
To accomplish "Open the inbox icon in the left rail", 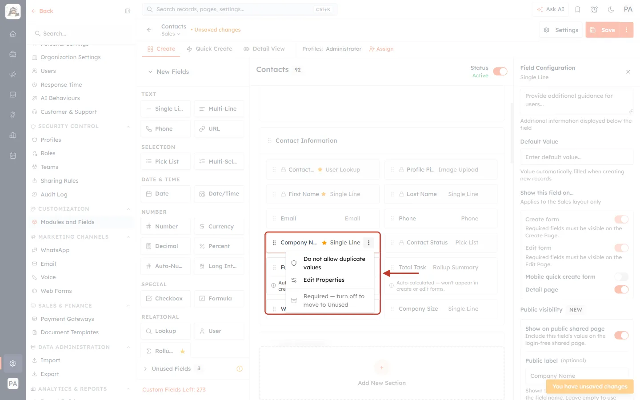I will coord(13,95).
